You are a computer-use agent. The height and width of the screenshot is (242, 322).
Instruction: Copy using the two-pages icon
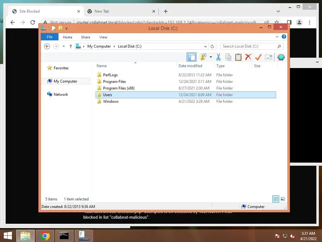(228, 57)
